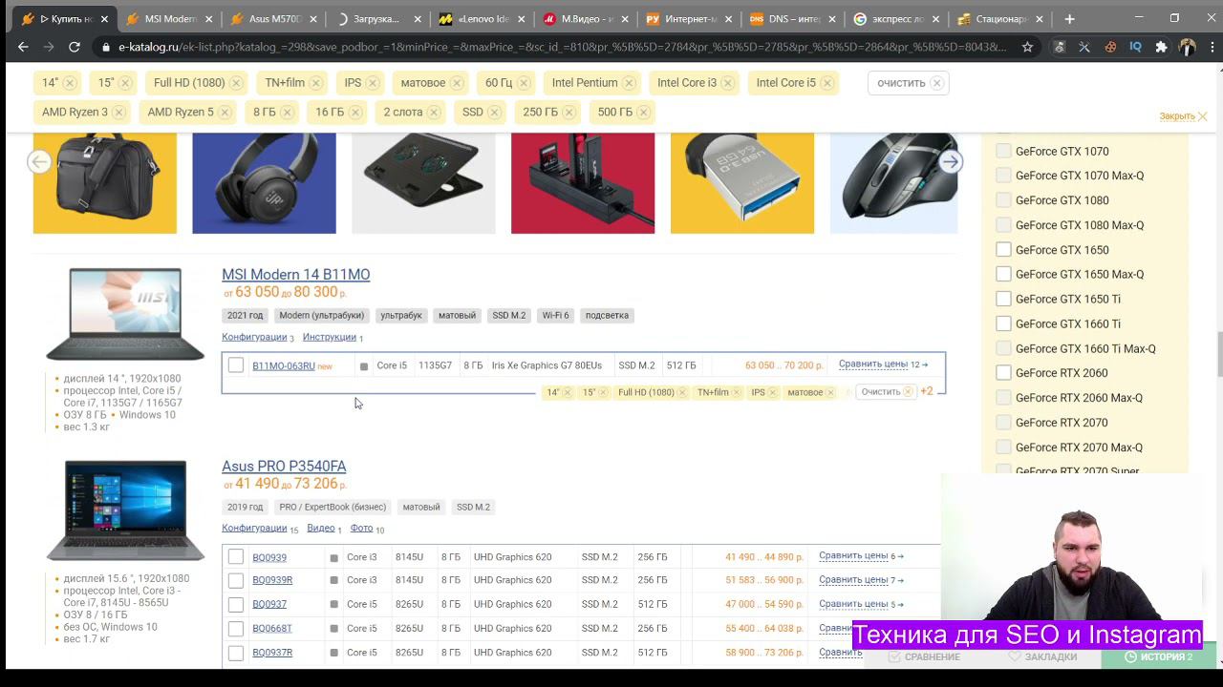Open the MSI Modern 14 laptop image
This screenshot has height=687, width=1223.
pos(125,314)
